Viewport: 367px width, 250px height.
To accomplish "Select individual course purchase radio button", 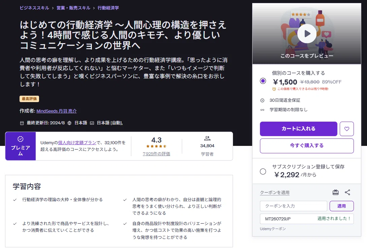I will pos(263,81).
